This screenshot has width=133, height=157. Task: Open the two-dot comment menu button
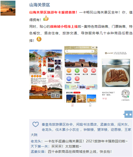pos(128,114)
